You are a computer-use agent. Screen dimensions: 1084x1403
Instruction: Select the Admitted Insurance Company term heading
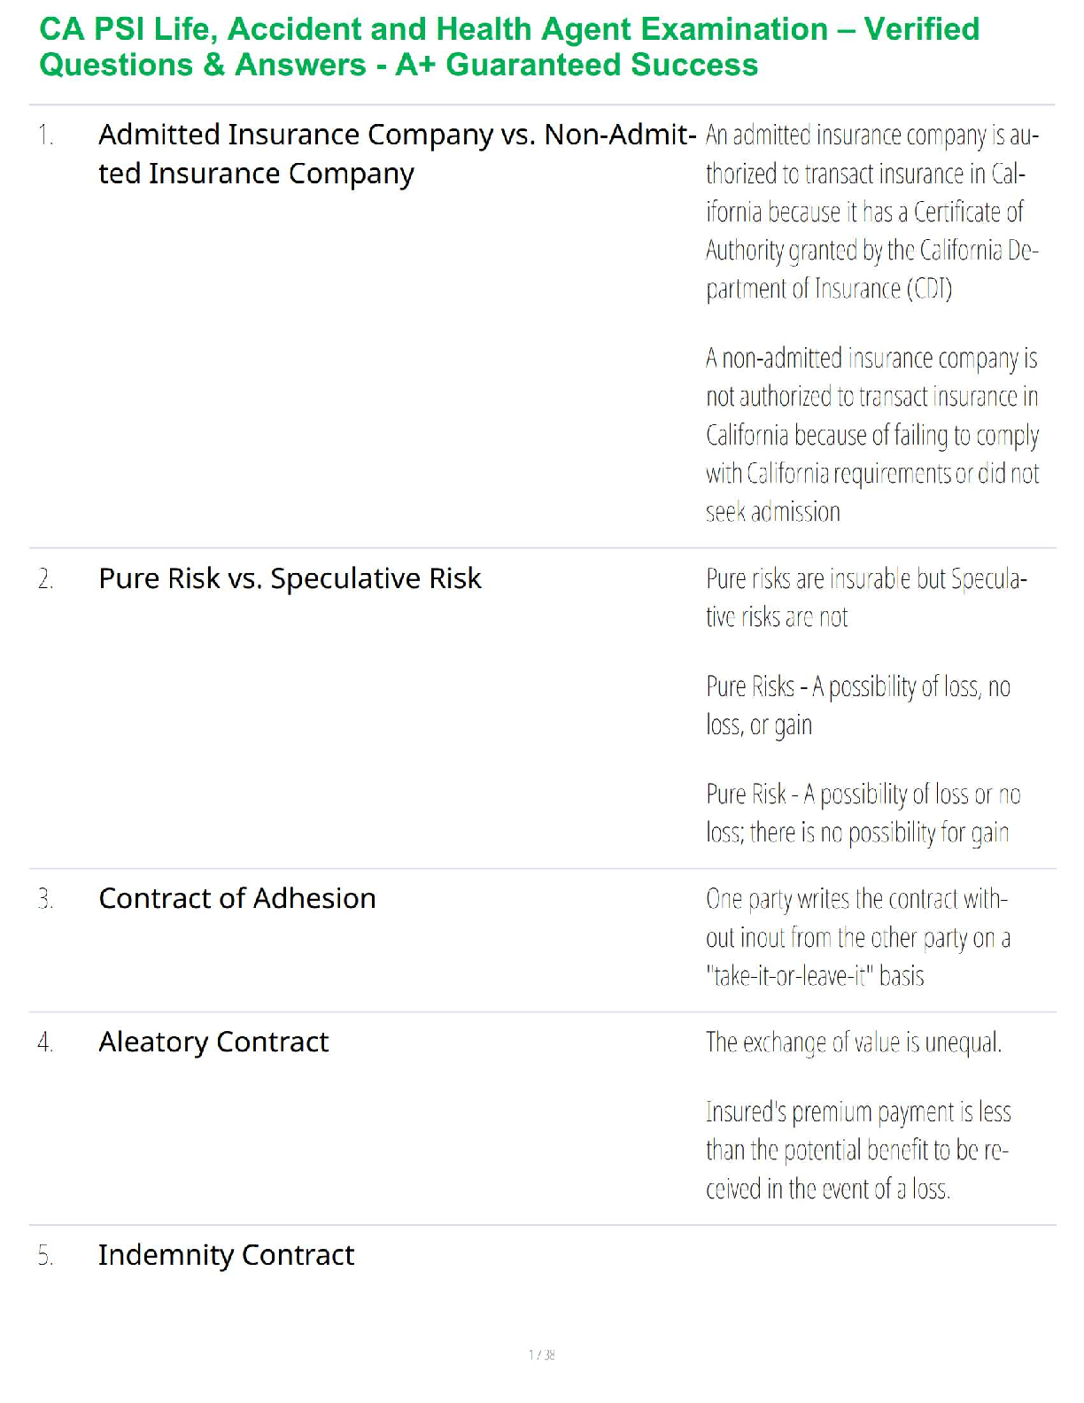point(396,153)
